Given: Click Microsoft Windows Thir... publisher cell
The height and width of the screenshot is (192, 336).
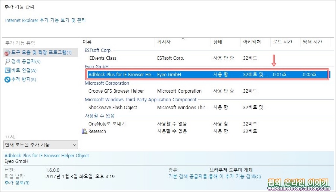Looking at the screenshot, I should [183, 107].
